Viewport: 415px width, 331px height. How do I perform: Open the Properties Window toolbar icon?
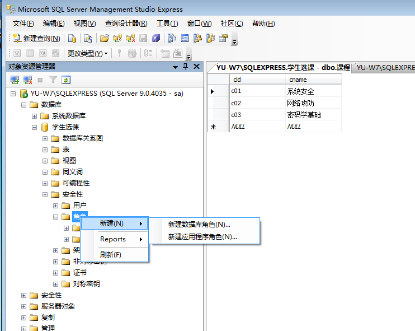pos(224,39)
